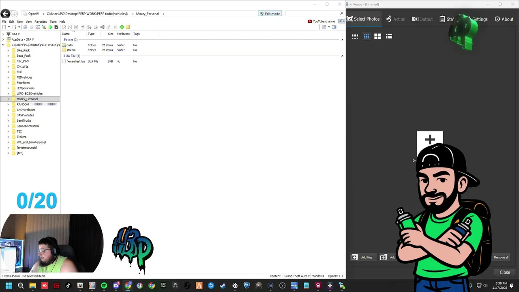Click the fxmanifest.lua file icon

[64, 61]
